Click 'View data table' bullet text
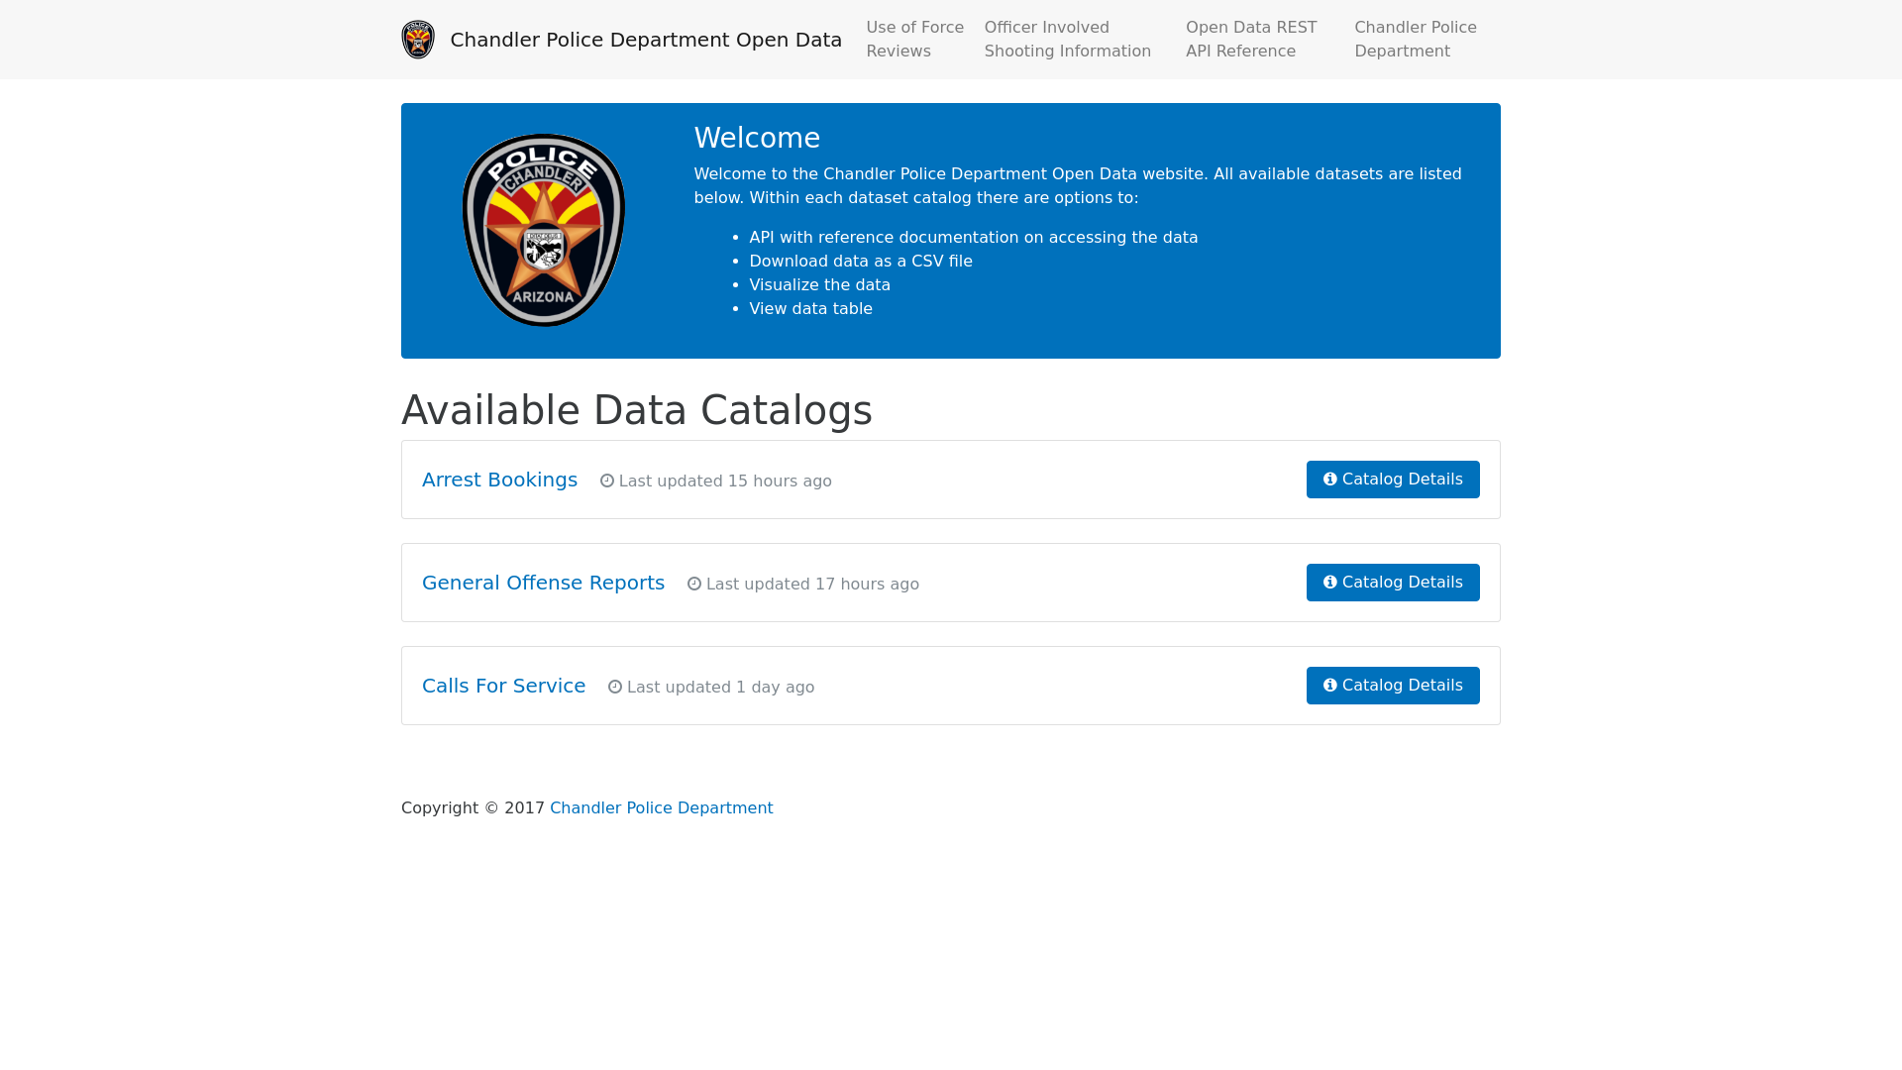 coord(810,309)
